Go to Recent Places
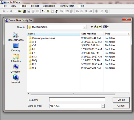134x120 pixels. pos(16,37)
